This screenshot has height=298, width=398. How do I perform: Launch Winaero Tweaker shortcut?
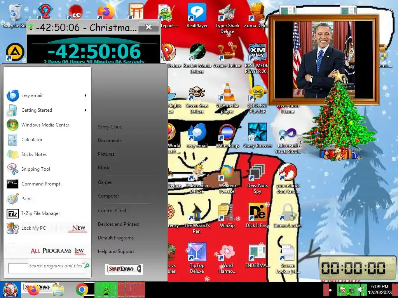point(227,178)
